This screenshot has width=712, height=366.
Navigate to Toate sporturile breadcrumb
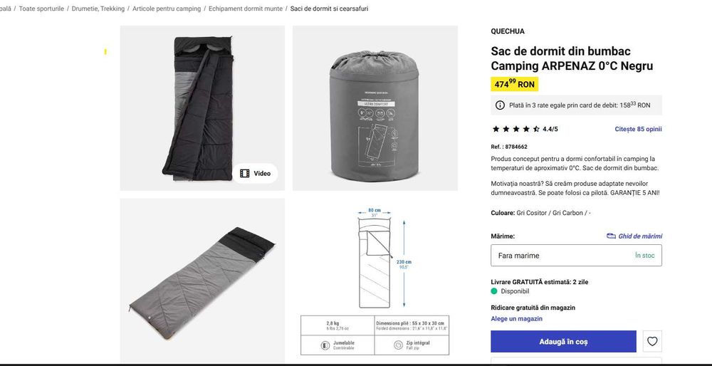(41, 9)
